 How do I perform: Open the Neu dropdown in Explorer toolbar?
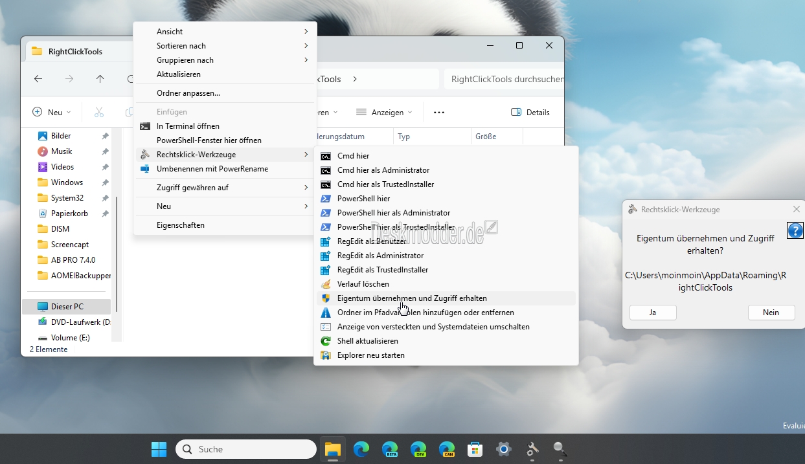point(52,112)
